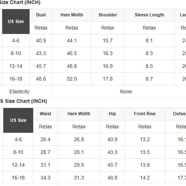Click shoulder value 16.9 for size 12-14
186x186 pixels.
click(108, 66)
